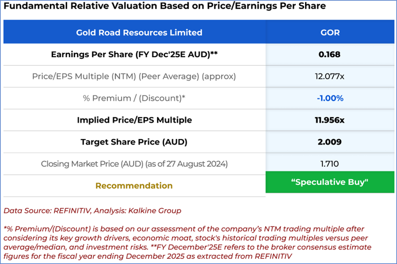Click the 1.710 closing market price value
The height and width of the screenshot is (264, 397).
point(330,164)
